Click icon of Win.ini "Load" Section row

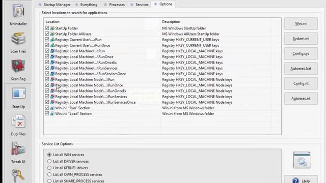pos(52,114)
